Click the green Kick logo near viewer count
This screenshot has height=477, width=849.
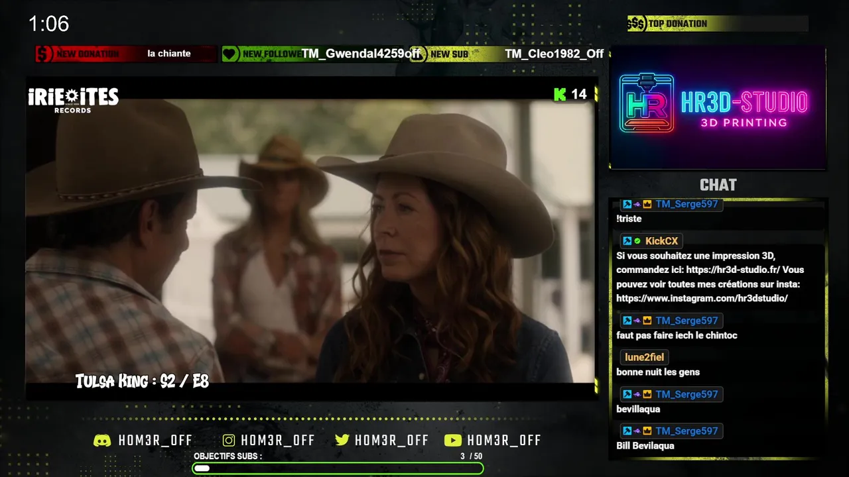click(x=560, y=95)
